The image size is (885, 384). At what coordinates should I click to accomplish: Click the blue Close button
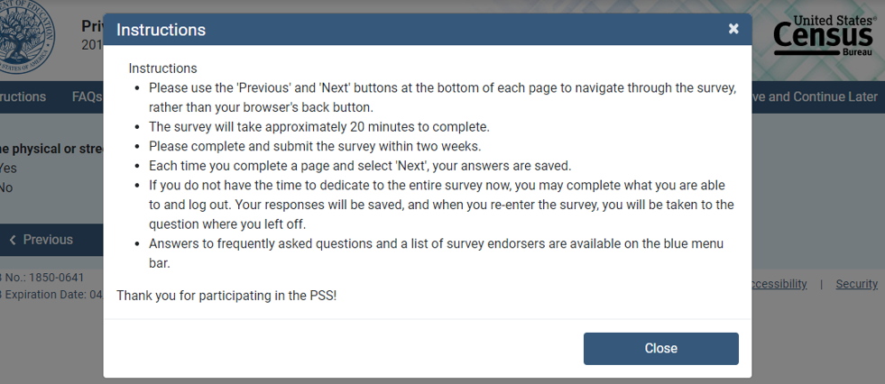(x=660, y=349)
